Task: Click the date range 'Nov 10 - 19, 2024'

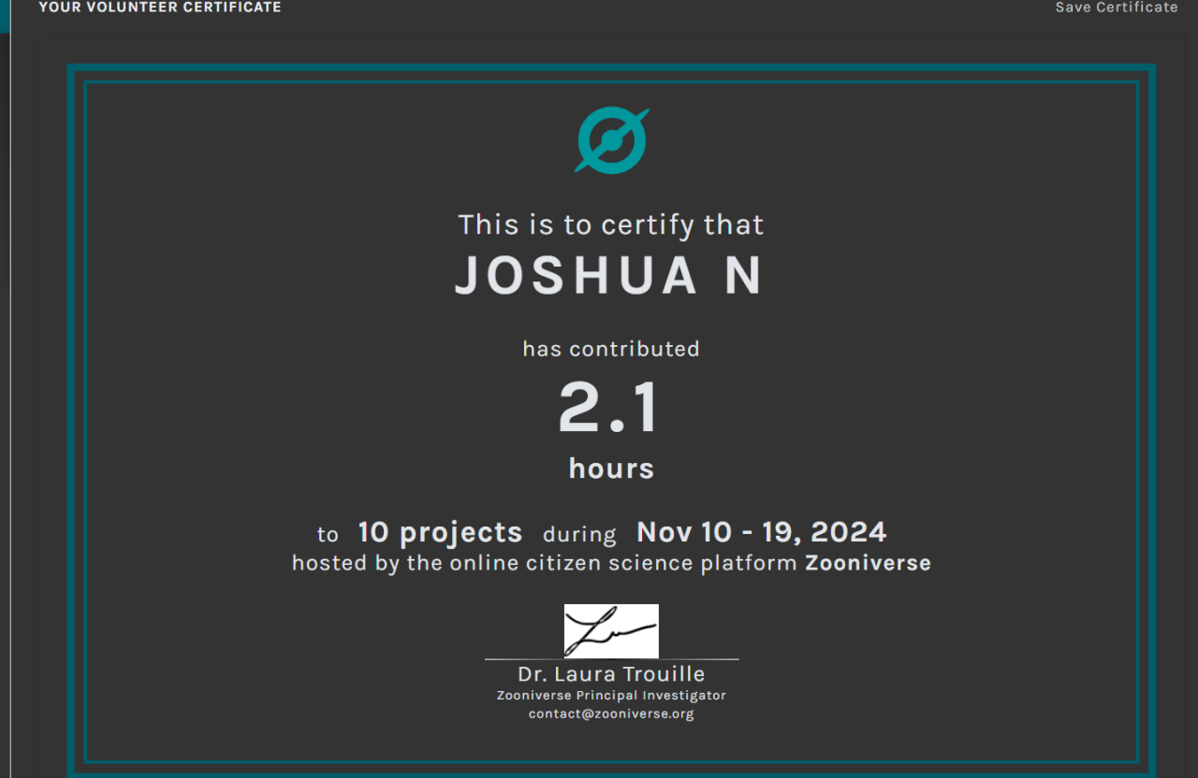Action: coord(762,532)
